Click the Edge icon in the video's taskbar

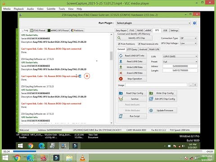pyautogui.click(x=41, y=146)
